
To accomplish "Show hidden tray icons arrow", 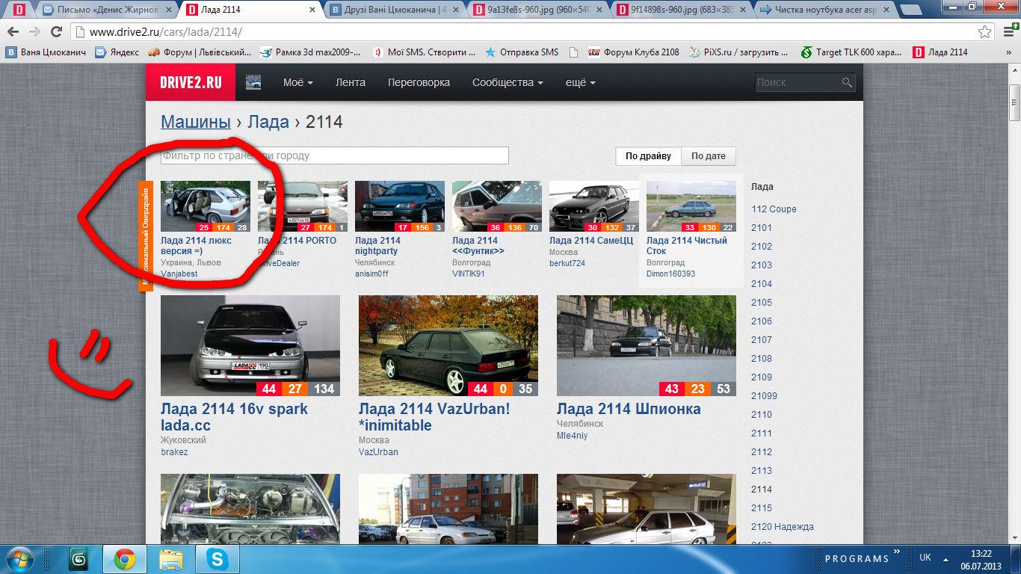I will click(947, 559).
